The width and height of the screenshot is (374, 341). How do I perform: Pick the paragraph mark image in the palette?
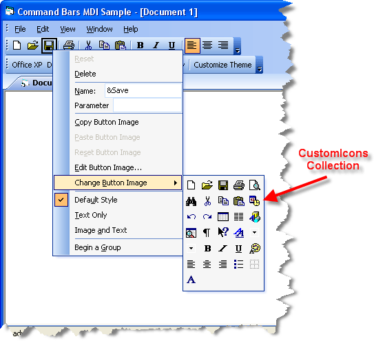coord(207,232)
